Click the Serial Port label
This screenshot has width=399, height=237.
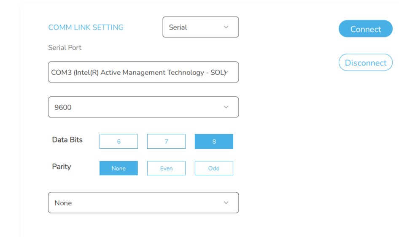click(x=65, y=48)
